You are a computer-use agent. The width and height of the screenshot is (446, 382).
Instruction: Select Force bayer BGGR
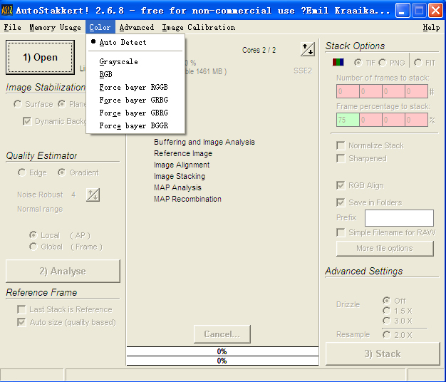pos(135,125)
